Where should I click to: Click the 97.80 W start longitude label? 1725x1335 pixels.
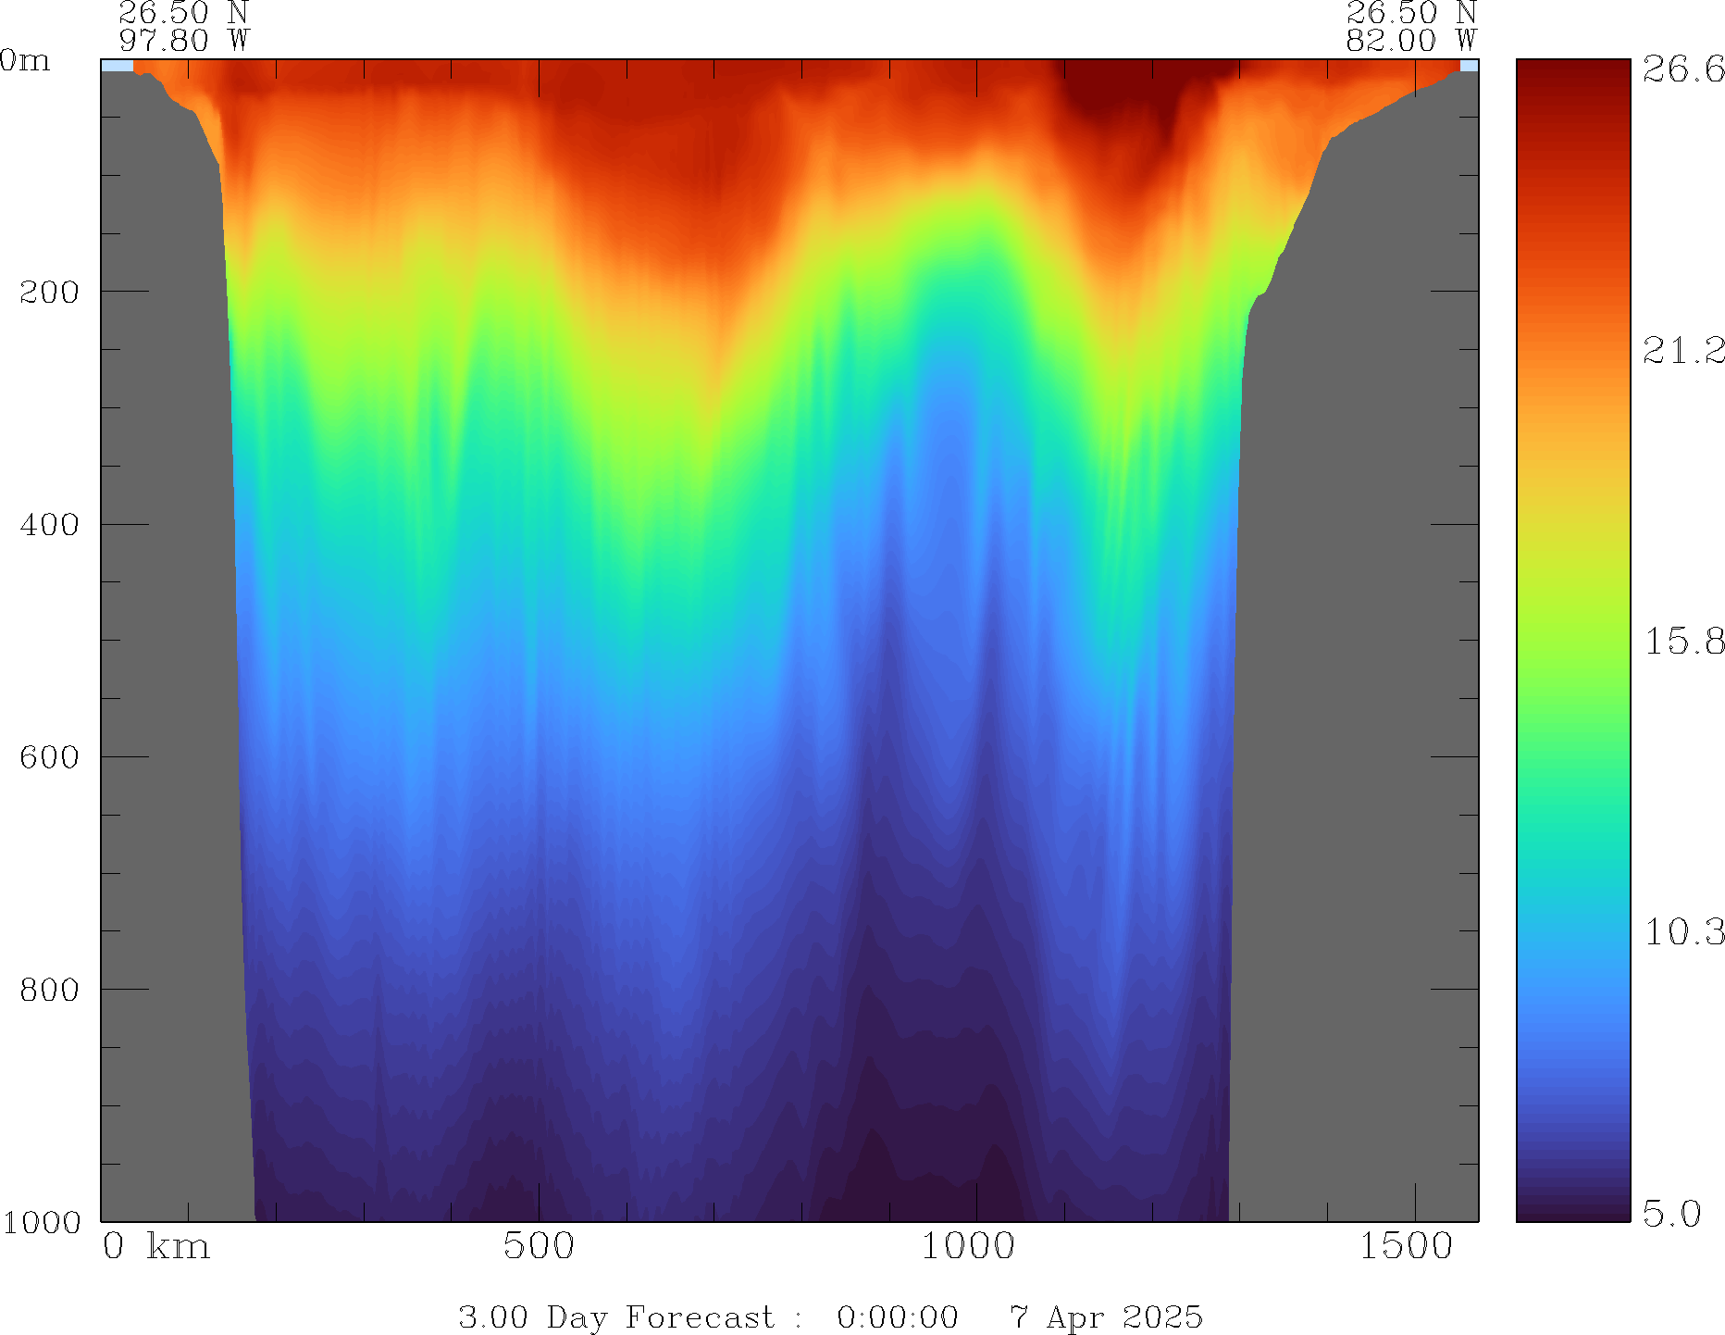(x=183, y=41)
